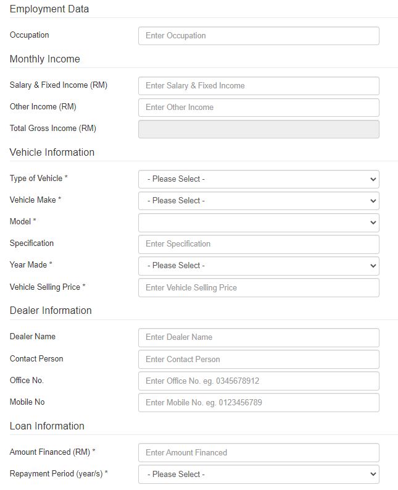
Task: Open the Repayment Period dropdown
Action: point(259,475)
